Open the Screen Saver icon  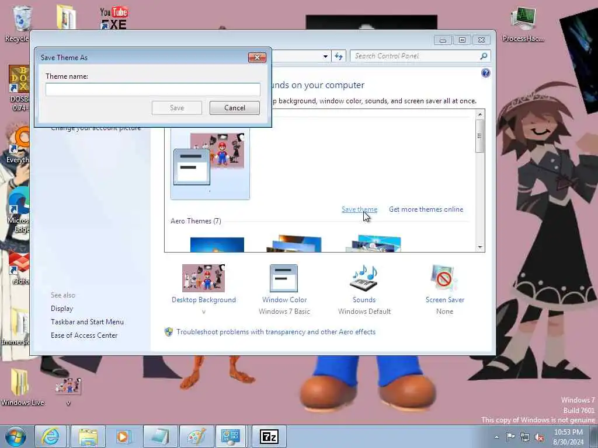(444, 277)
